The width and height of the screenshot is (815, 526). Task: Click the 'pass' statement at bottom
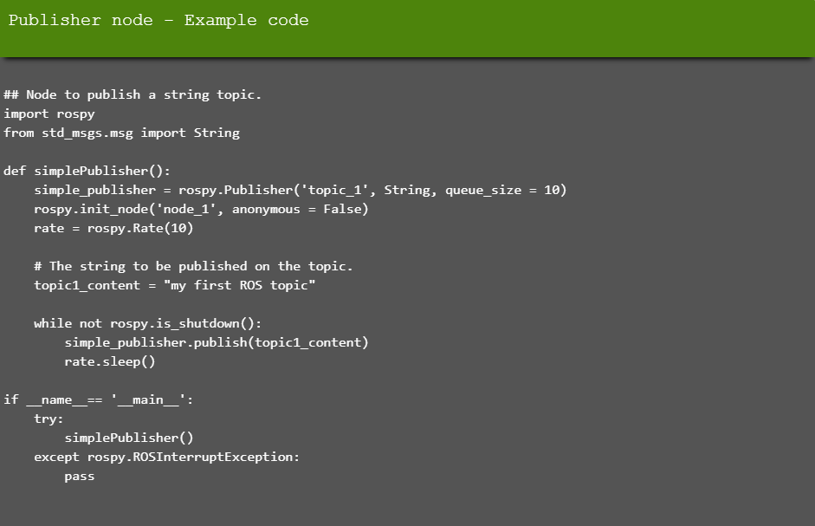(x=80, y=477)
